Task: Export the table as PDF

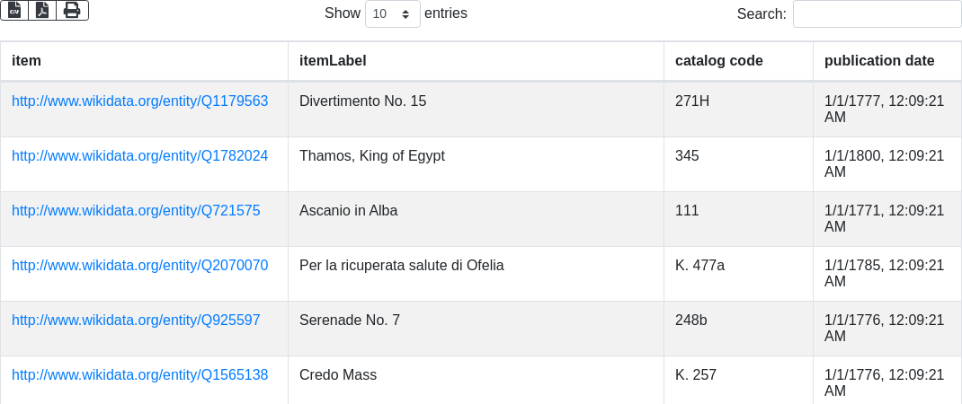Action: 42,10
